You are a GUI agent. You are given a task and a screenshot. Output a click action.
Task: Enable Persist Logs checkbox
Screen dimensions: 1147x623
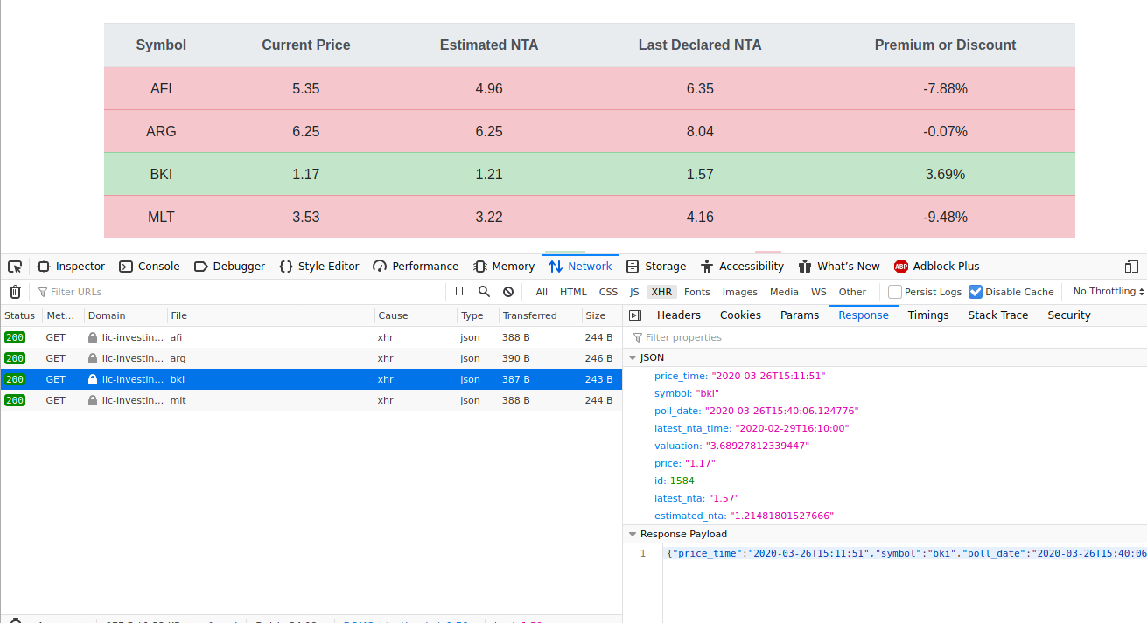(x=895, y=292)
